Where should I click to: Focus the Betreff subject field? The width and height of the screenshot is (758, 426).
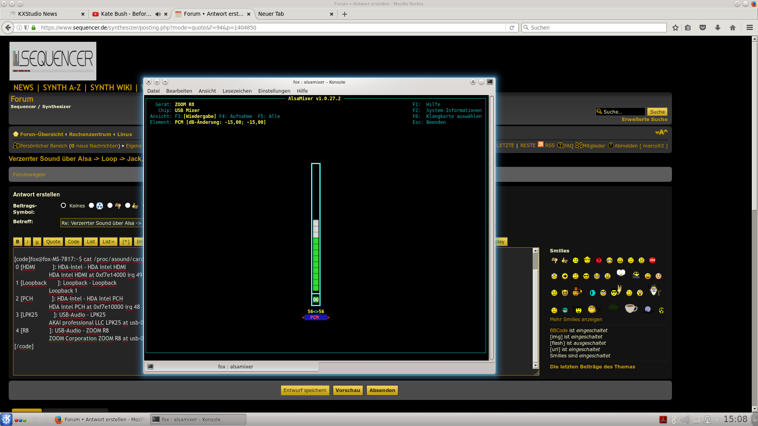[102, 223]
